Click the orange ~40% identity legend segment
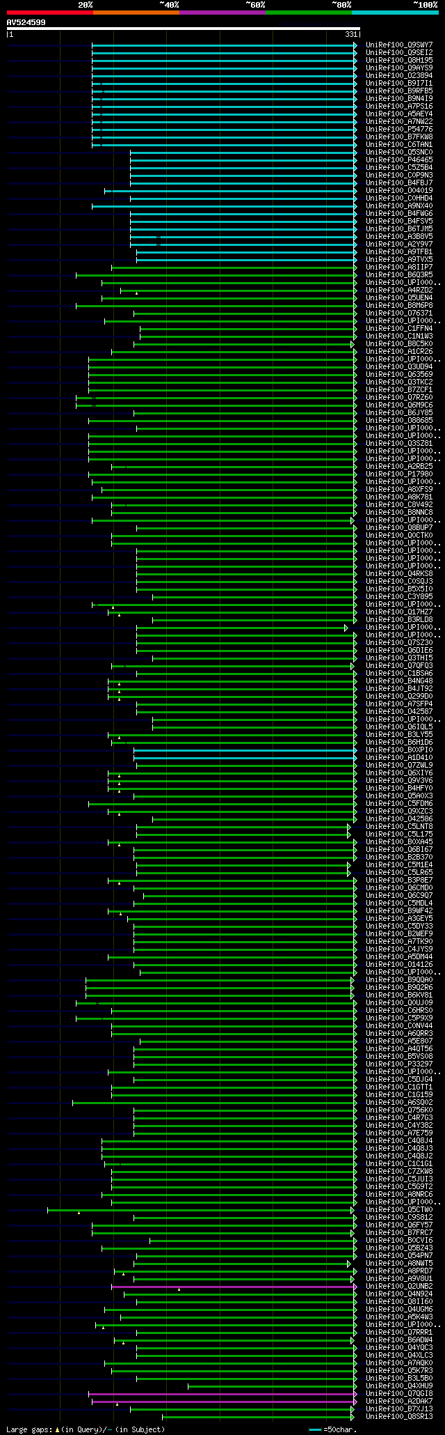 136,13
